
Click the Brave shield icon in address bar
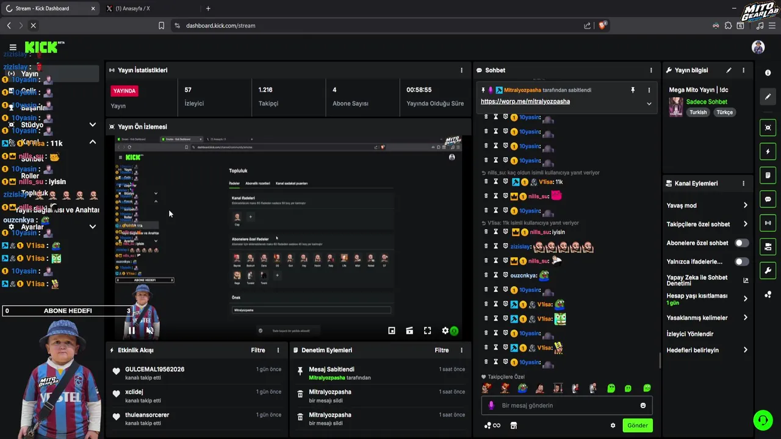[603, 26]
